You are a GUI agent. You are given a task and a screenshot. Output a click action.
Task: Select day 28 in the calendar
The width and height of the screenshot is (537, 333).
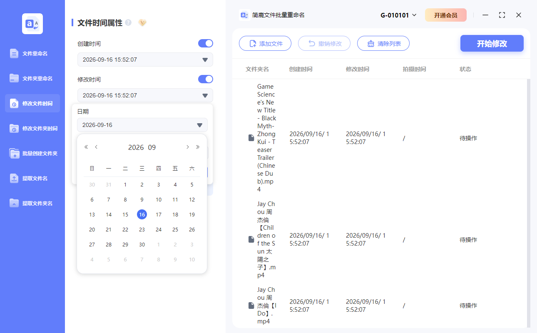pos(109,244)
